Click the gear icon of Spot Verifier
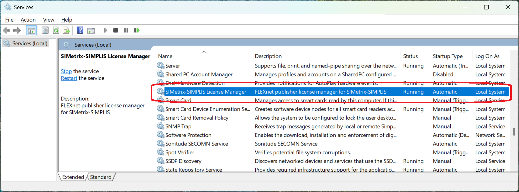Image resolution: width=519 pixels, height=192 pixels. [x=161, y=152]
